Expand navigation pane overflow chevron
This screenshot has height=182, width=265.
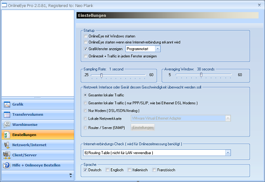click(x=71, y=175)
